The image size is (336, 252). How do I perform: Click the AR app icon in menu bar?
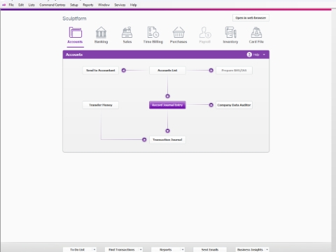click(3, 5)
